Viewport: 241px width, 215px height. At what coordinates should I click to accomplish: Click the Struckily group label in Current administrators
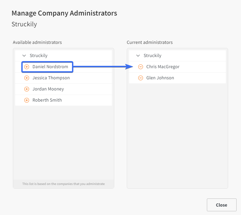pos(152,56)
